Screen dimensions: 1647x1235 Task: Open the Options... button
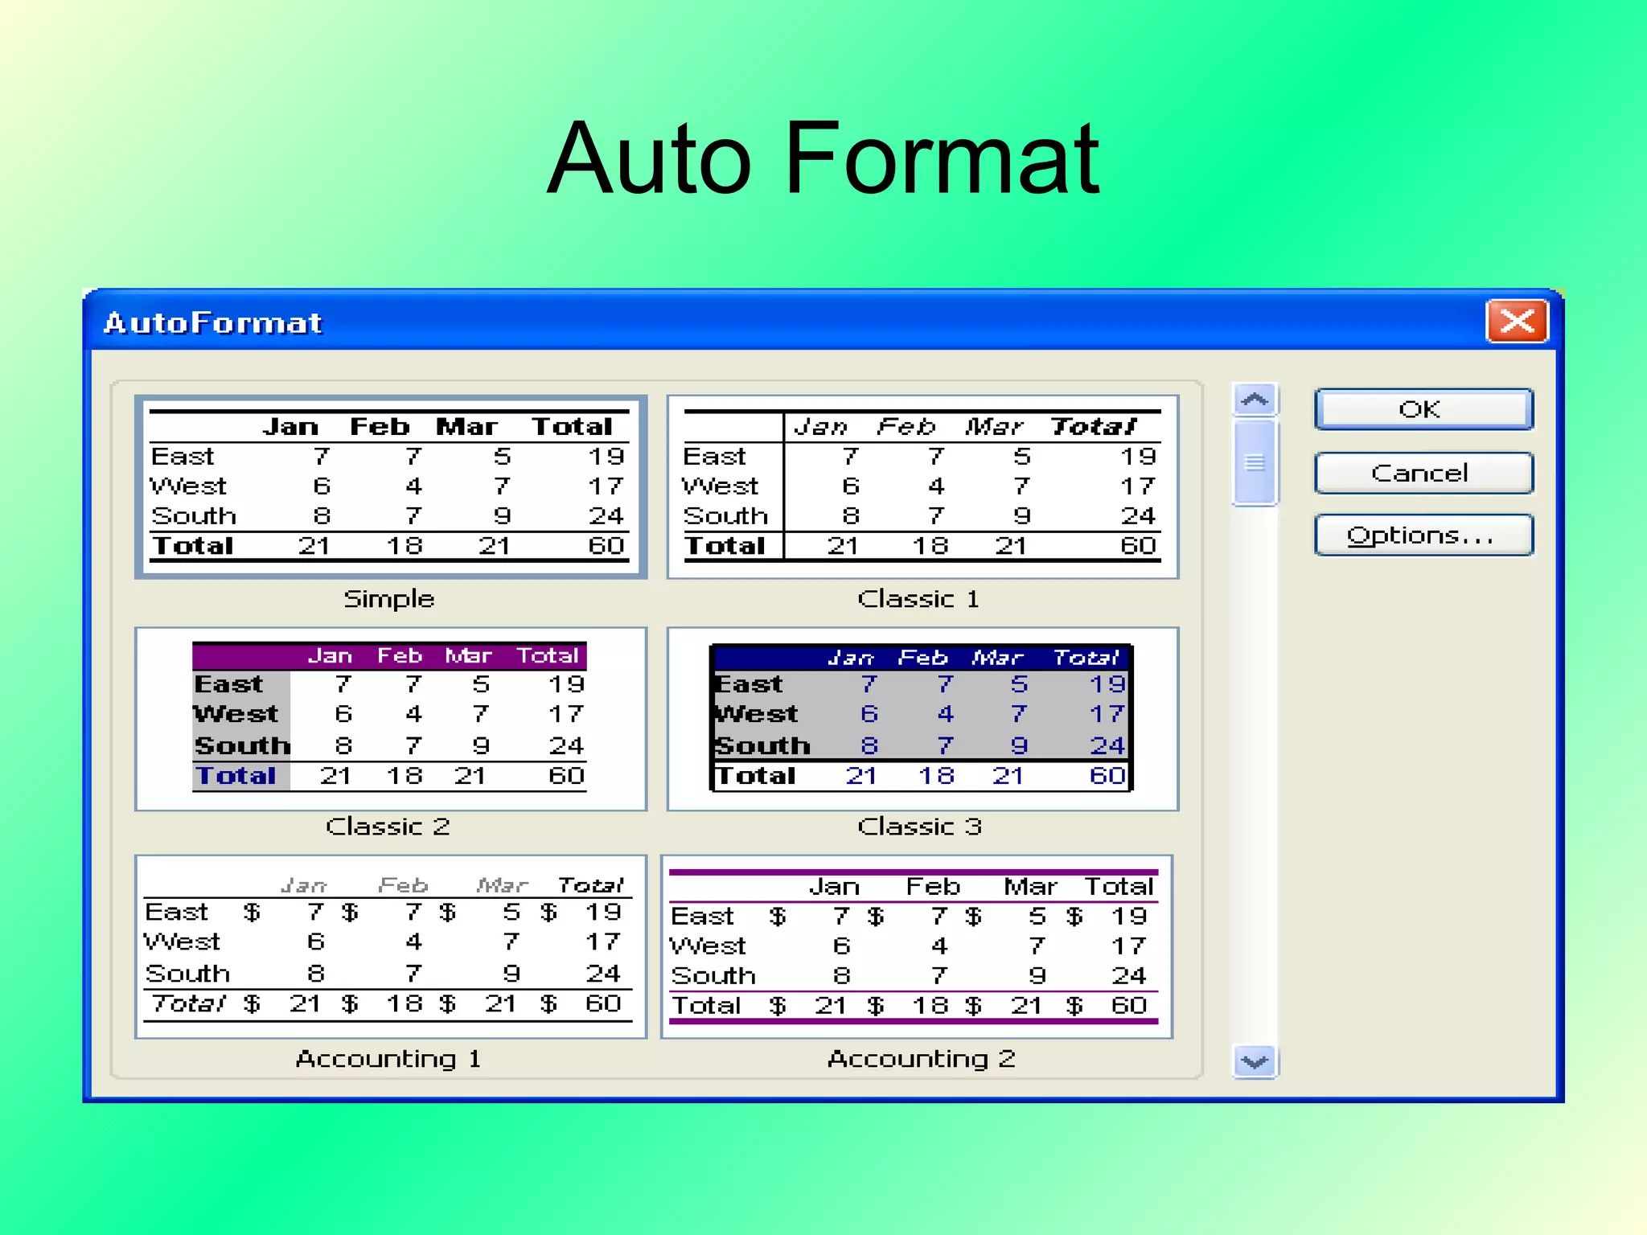(x=1423, y=535)
